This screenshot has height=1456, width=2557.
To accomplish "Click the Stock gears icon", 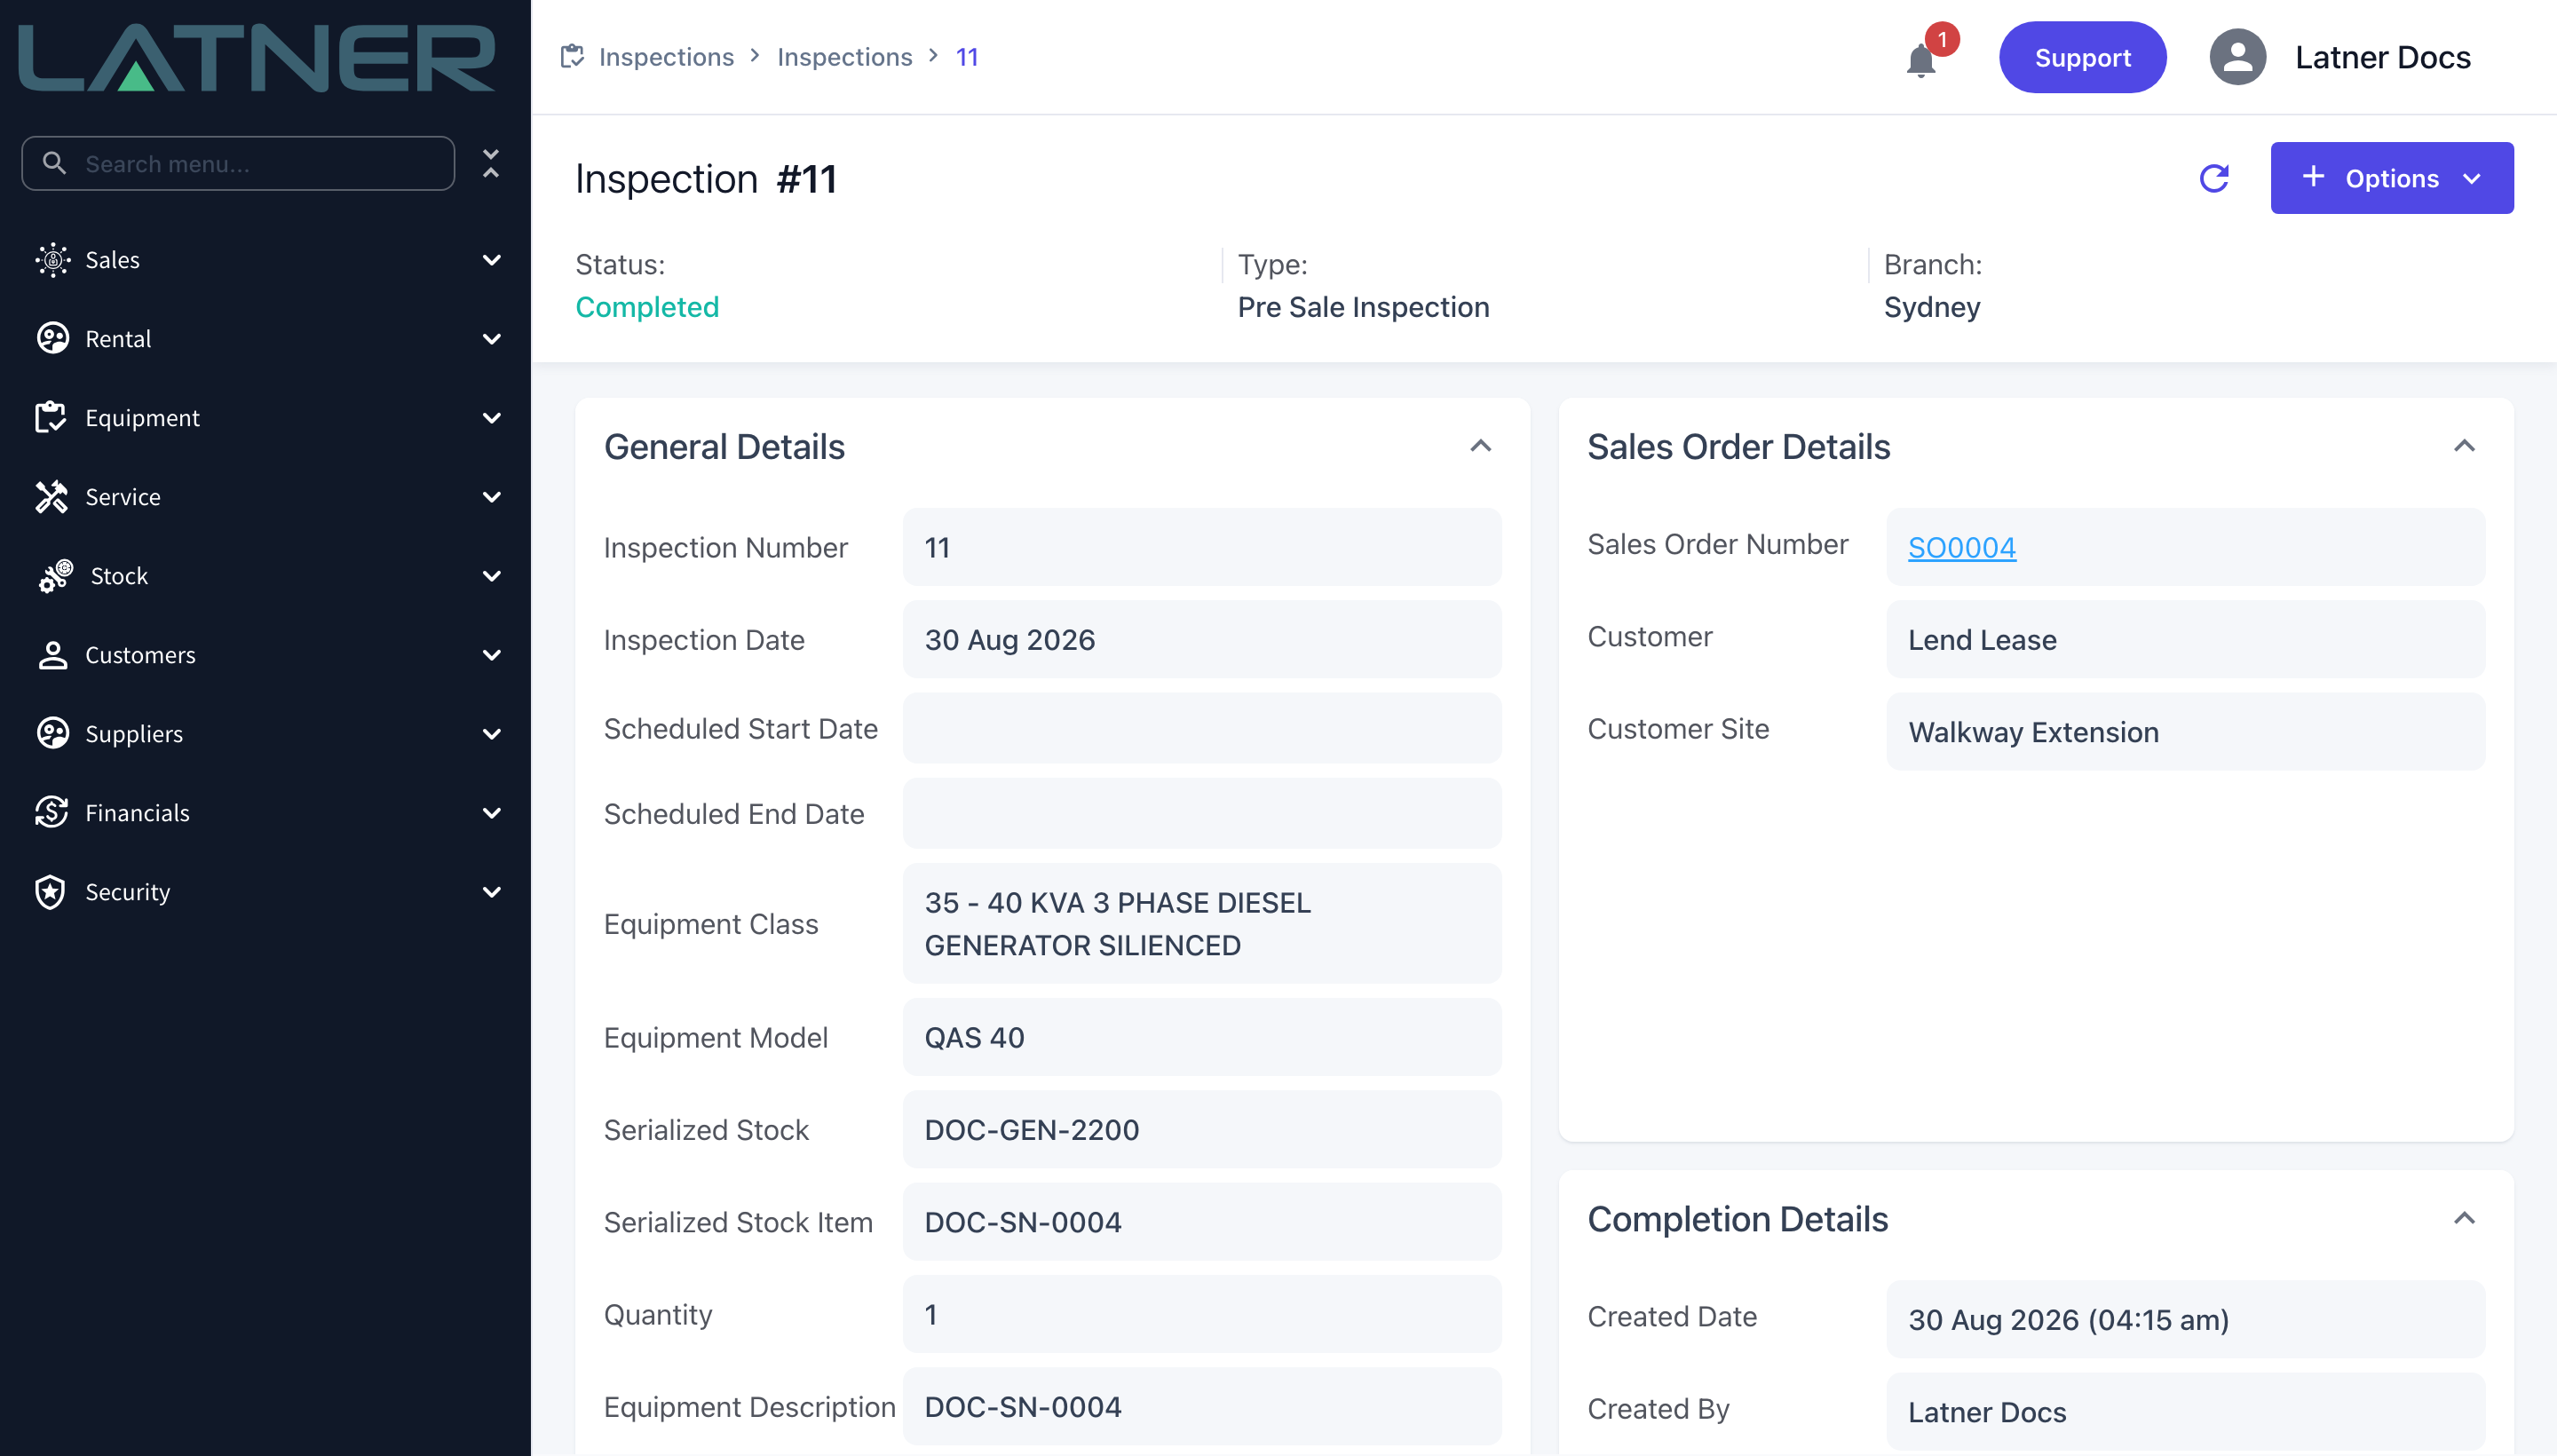I will pyautogui.click(x=55, y=576).
